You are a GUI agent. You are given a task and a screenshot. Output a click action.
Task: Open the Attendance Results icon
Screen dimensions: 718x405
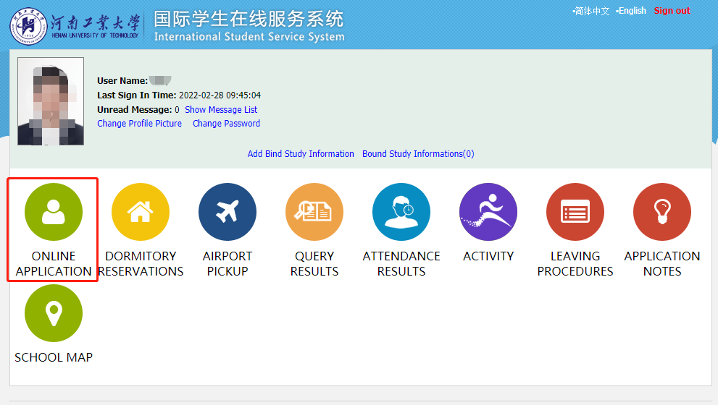401,212
